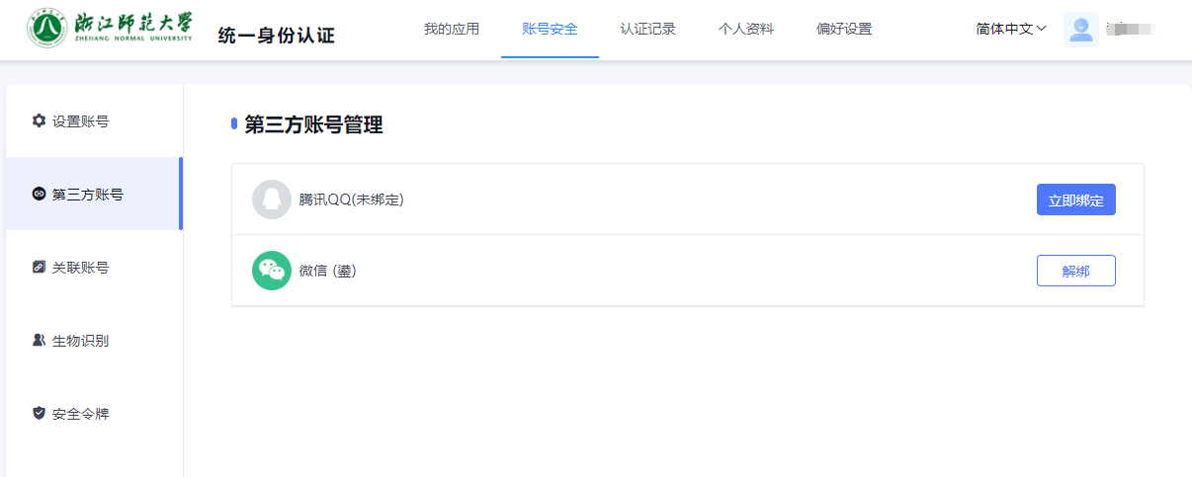1192x477 pixels.
Task: Click the icon beside 关联账号 in sidebar
Action: (x=40, y=267)
